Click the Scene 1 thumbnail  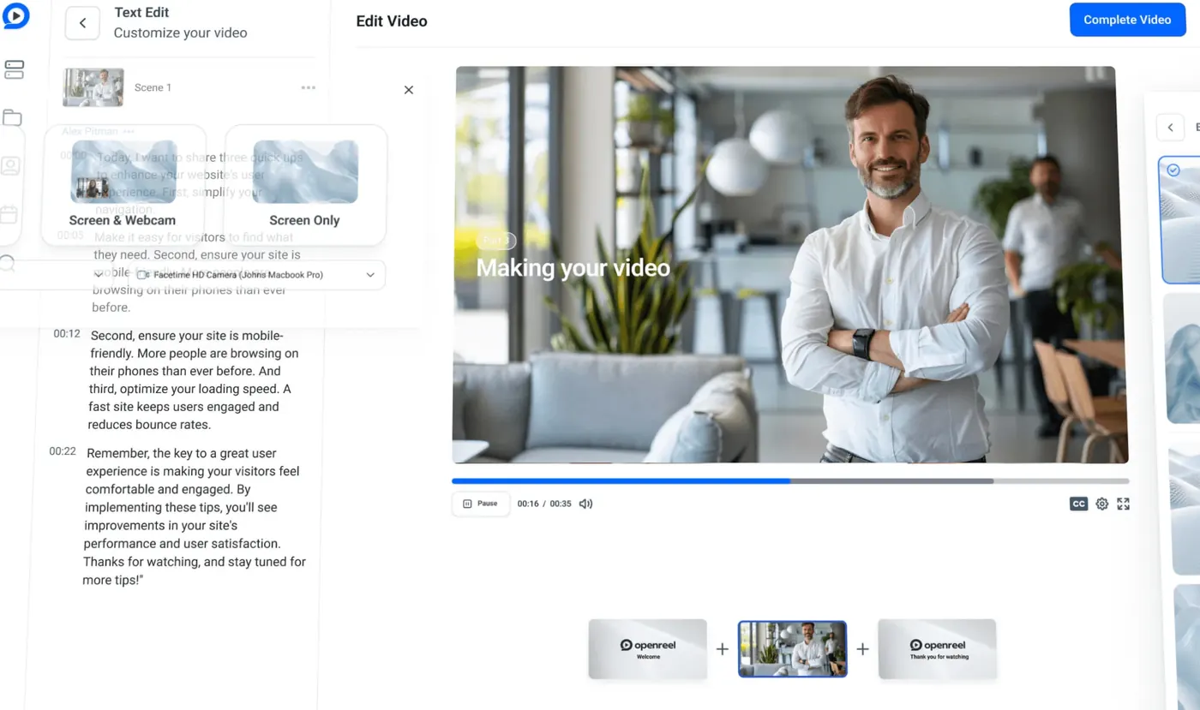(93, 87)
